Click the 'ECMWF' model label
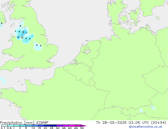Viewport: 168px width, 129px height. (x=43, y=123)
